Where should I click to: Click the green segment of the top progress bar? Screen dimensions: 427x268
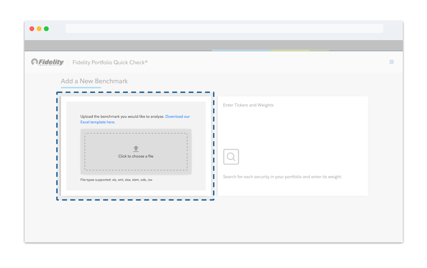[x=319, y=50]
